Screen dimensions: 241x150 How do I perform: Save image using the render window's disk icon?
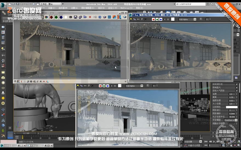(76, 17)
